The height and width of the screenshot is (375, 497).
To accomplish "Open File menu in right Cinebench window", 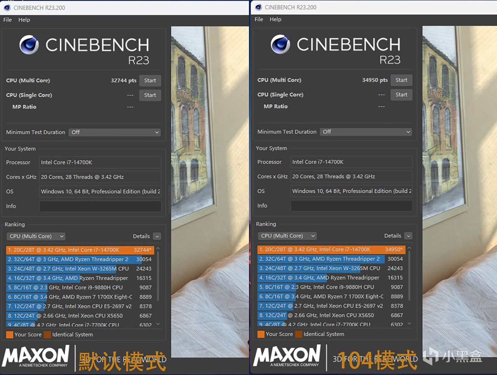I will 259,19.
